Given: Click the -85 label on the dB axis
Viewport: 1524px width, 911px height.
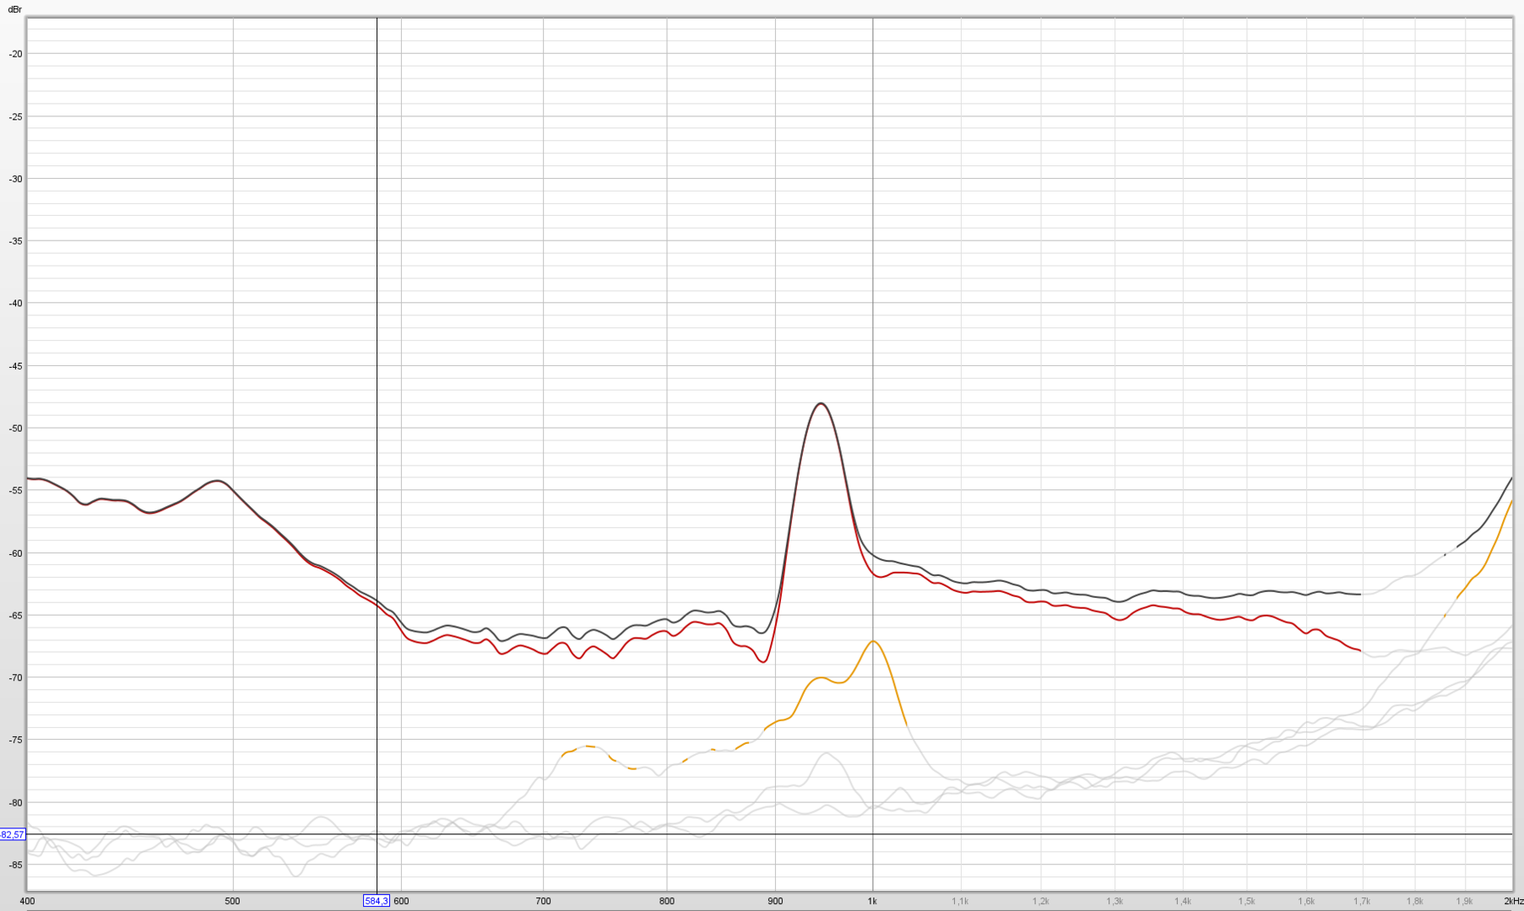Looking at the screenshot, I should (x=15, y=865).
